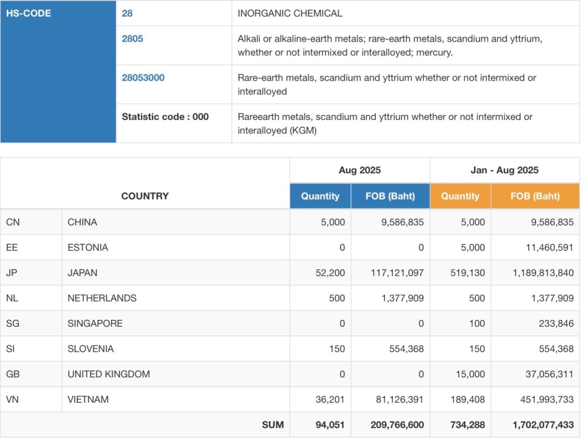Click the VIETNAM country name cell
581x438 pixels.
point(88,399)
